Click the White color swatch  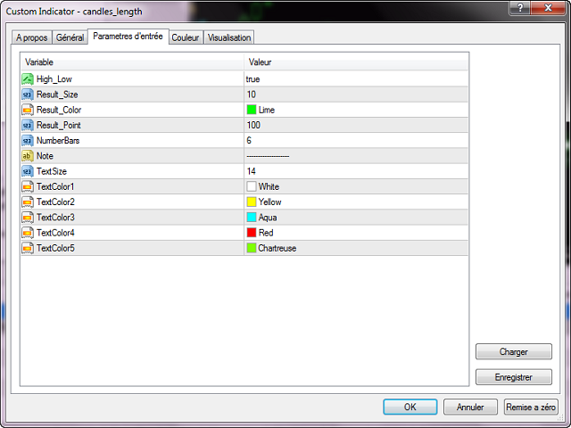click(252, 186)
